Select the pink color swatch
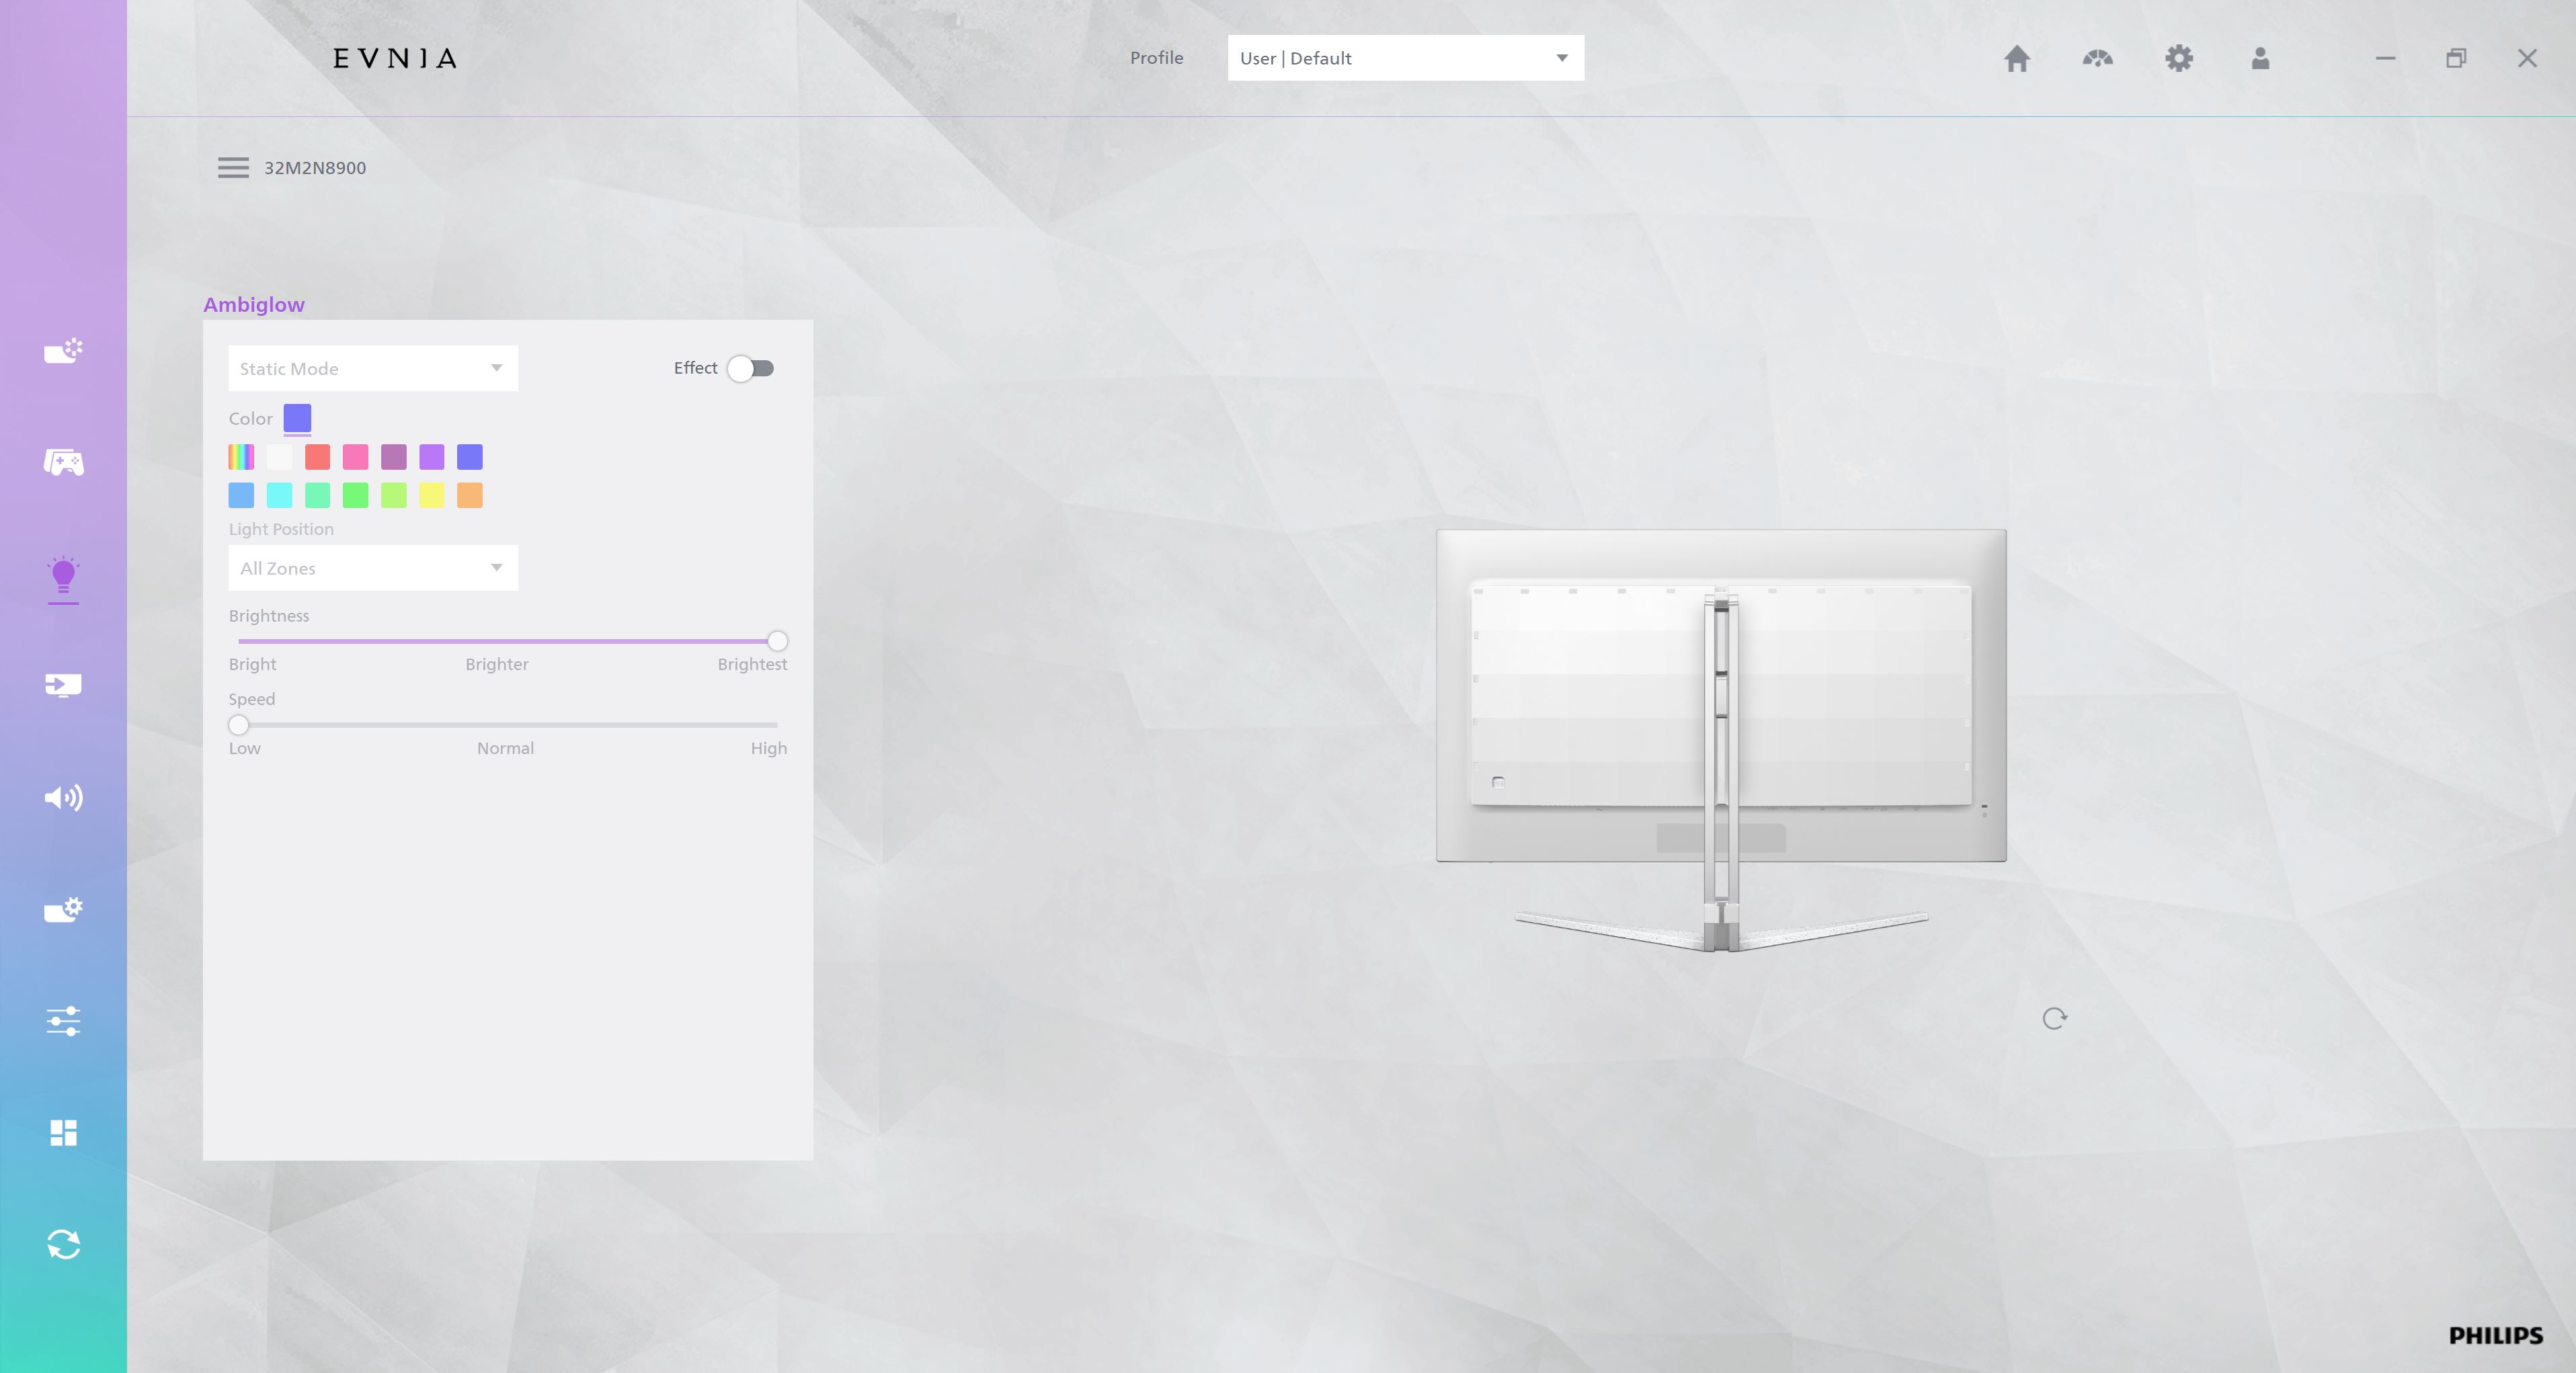 [355, 457]
